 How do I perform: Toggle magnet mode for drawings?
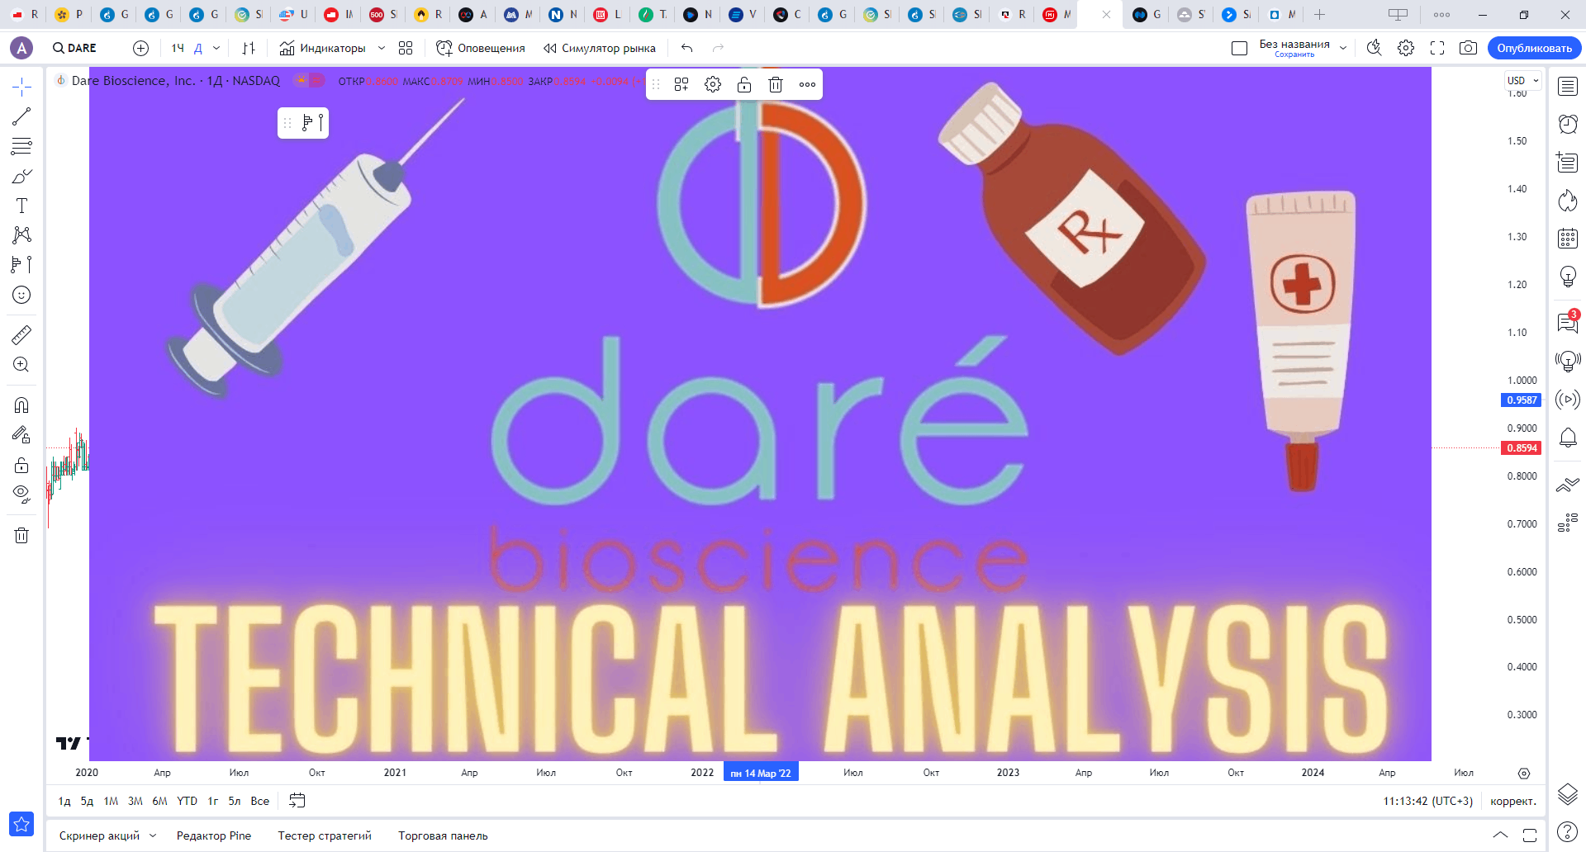click(21, 405)
